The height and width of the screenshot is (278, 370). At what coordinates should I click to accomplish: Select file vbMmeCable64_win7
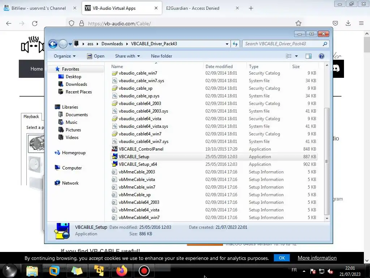point(139,218)
